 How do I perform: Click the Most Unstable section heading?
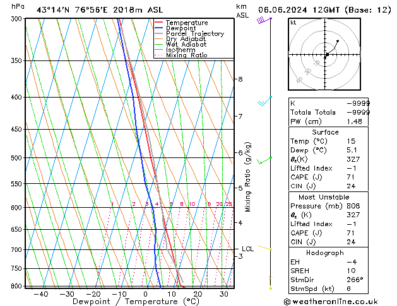(x=324, y=197)
